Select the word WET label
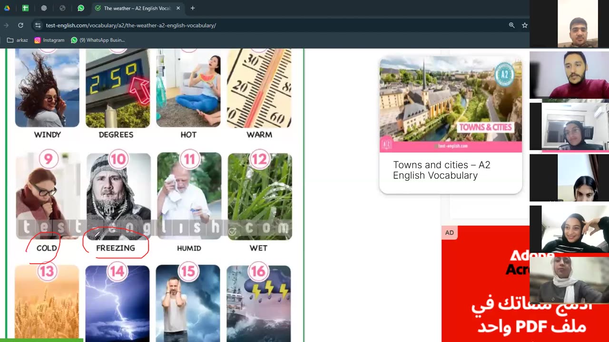Viewport: 609px width, 342px height. click(258, 248)
